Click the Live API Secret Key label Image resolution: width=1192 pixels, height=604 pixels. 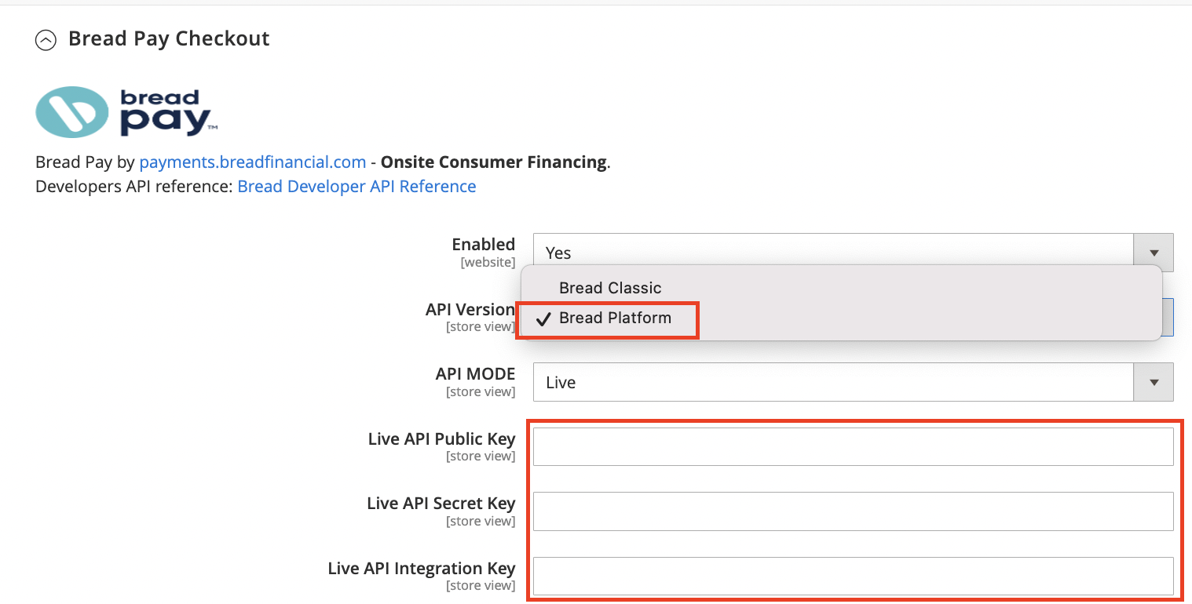(x=441, y=504)
